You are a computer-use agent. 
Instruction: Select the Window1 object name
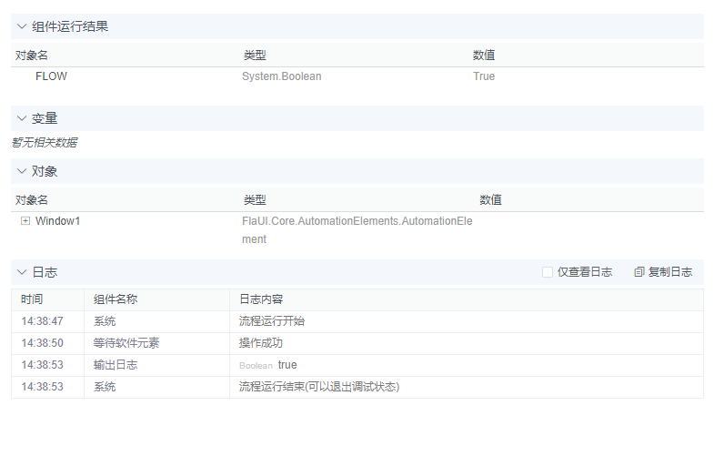pyautogui.click(x=58, y=220)
